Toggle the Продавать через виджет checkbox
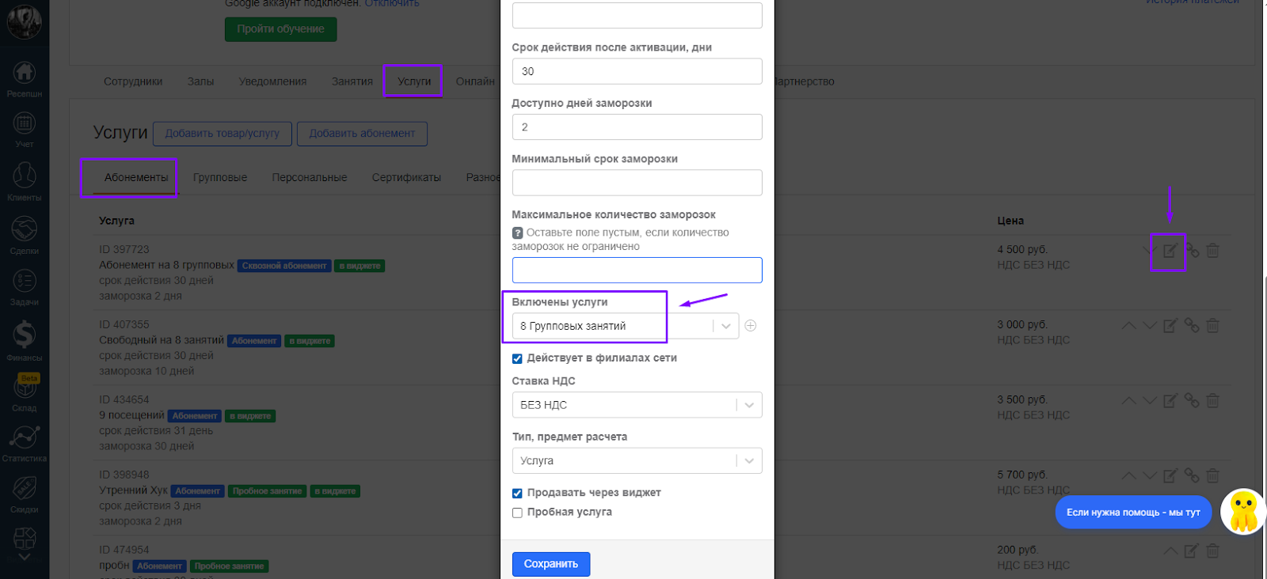Viewport: 1267px width, 579px height. [x=517, y=493]
